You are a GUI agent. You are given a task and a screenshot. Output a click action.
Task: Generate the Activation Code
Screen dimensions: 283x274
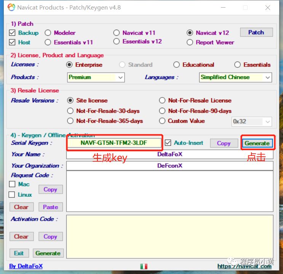pyautogui.click(x=48, y=253)
